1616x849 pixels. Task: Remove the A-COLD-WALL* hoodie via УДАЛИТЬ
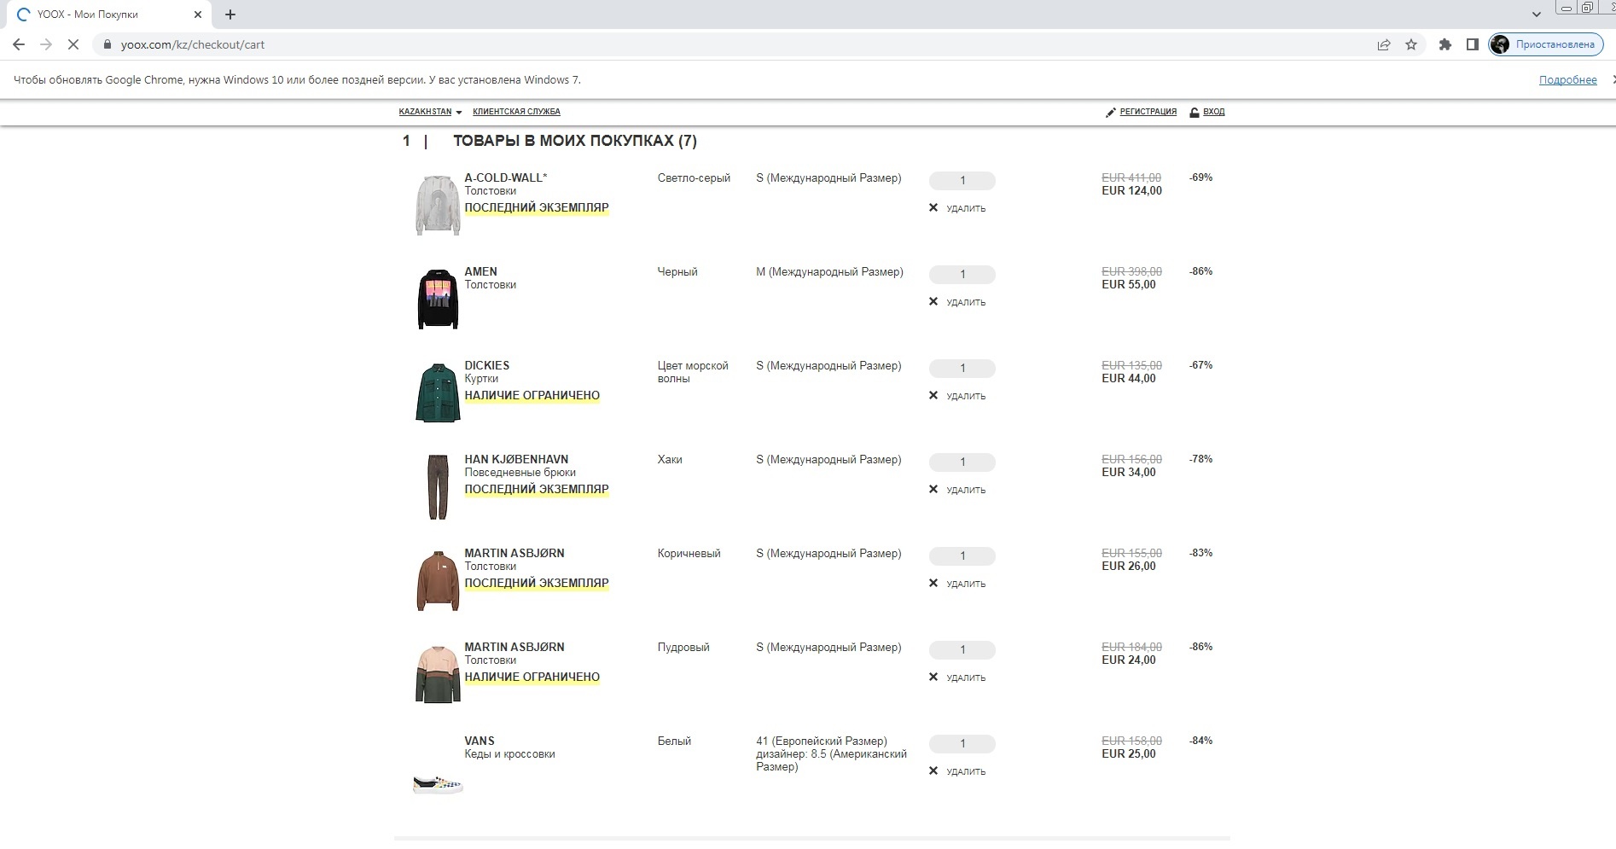pyautogui.click(x=957, y=208)
